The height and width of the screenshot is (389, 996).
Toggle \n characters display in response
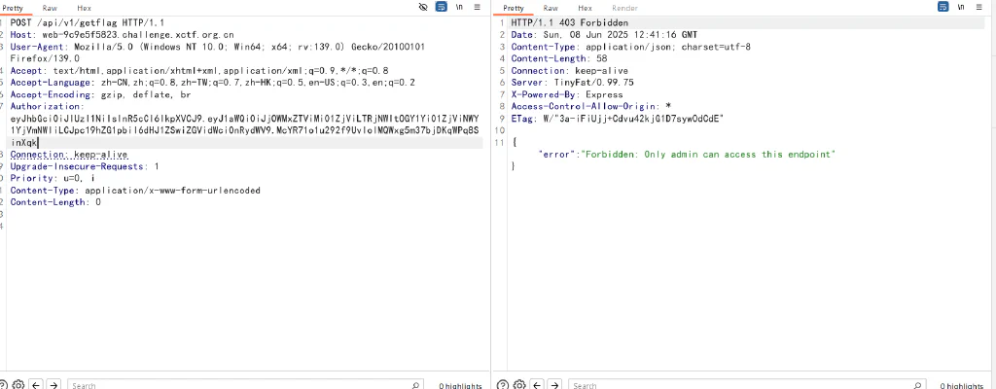point(962,7)
